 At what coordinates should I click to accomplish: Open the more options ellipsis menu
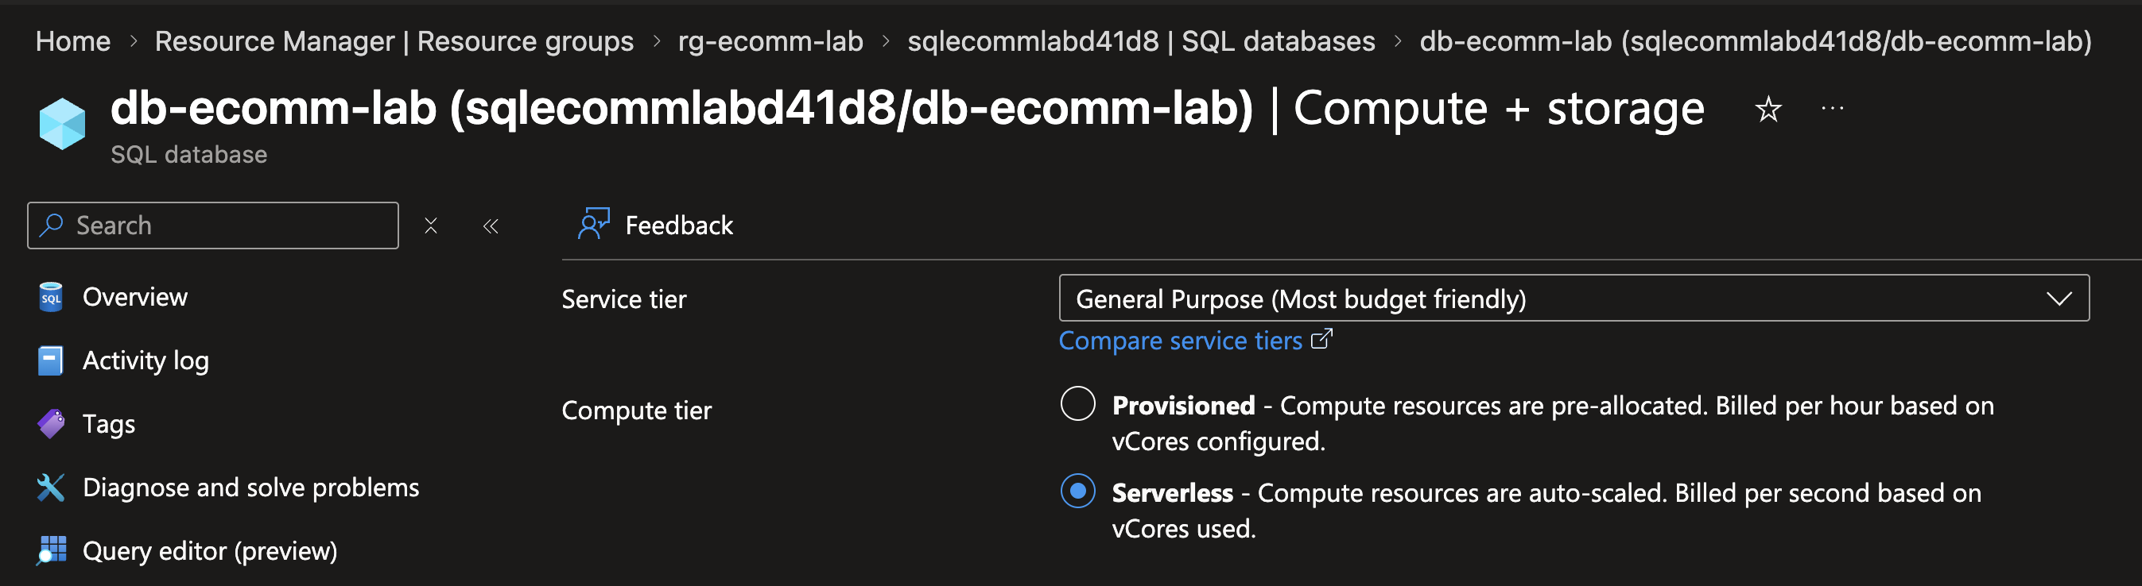point(1832,109)
